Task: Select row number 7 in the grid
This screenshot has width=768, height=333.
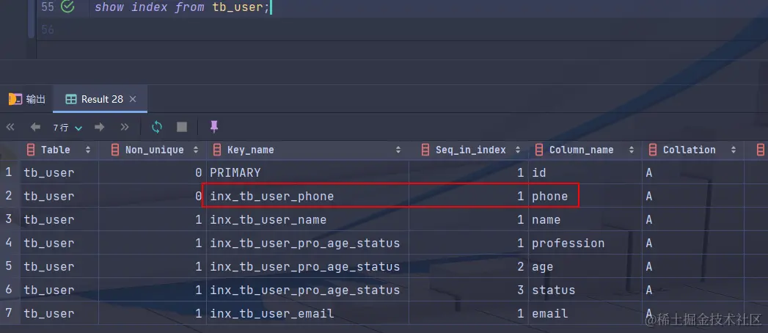Action: pos(8,313)
